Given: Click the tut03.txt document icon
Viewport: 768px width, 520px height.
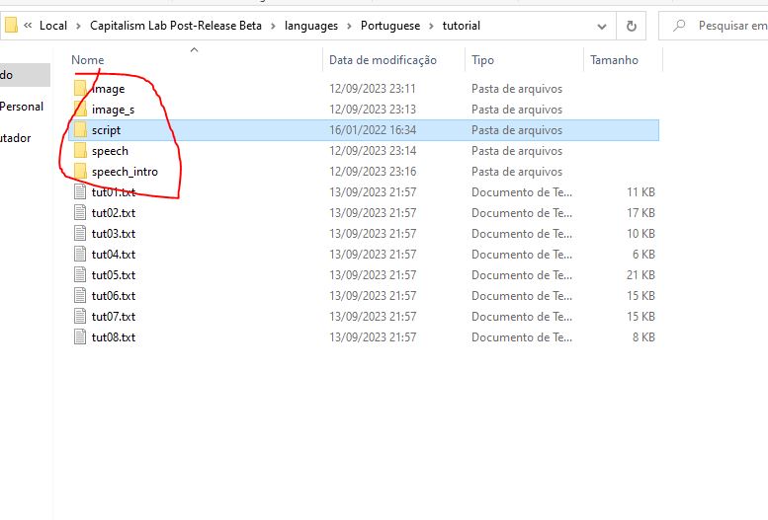Looking at the screenshot, I should click(x=80, y=233).
